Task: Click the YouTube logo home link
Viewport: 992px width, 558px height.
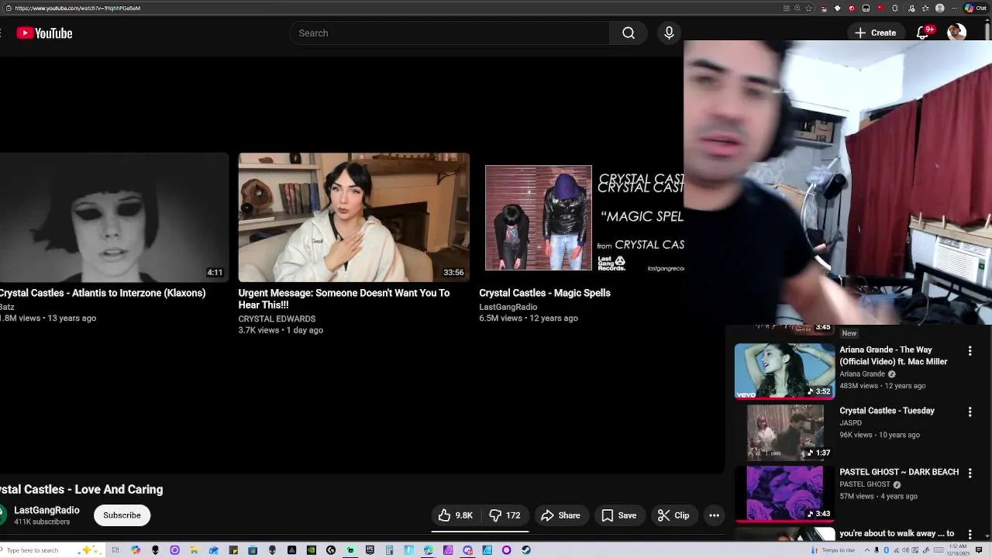Action: click(44, 33)
